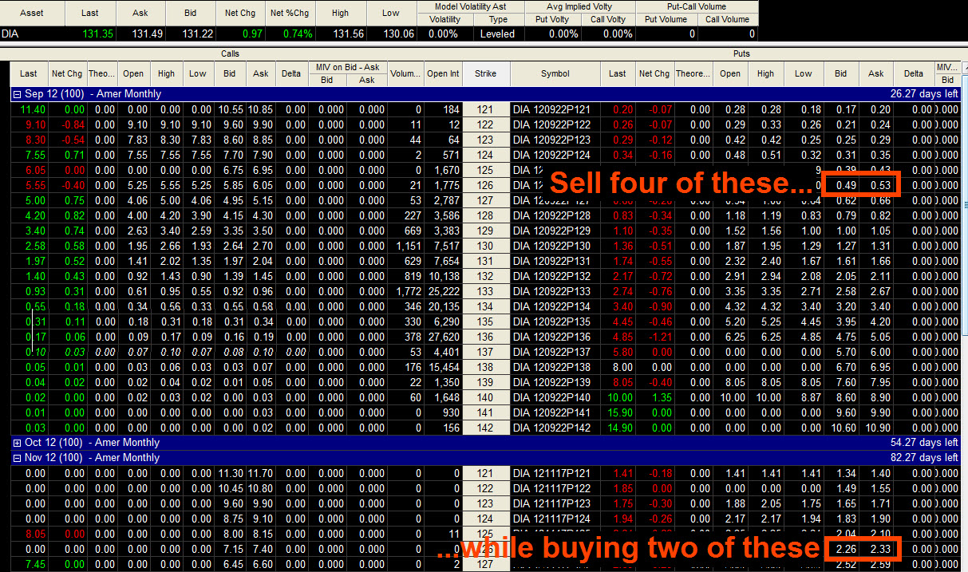Collapse the Nov 12 (100) expiration group
The height and width of the screenshot is (572, 968).
17,458
